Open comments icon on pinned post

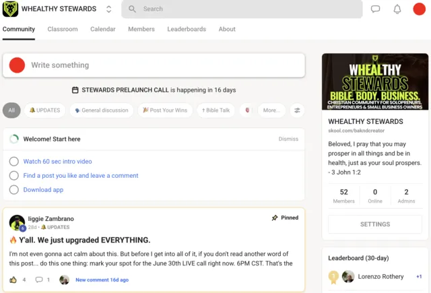(x=39, y=280)
